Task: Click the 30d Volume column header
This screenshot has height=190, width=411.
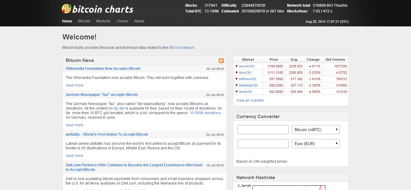Action: [x=335, y=59]
